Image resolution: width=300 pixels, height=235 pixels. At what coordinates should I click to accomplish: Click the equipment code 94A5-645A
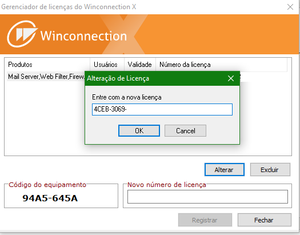point(50,198)
